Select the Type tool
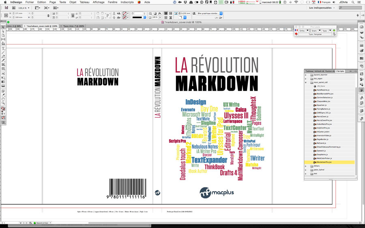Image resolution: width=365 pixels, height=228 pixels. (3, 49)
